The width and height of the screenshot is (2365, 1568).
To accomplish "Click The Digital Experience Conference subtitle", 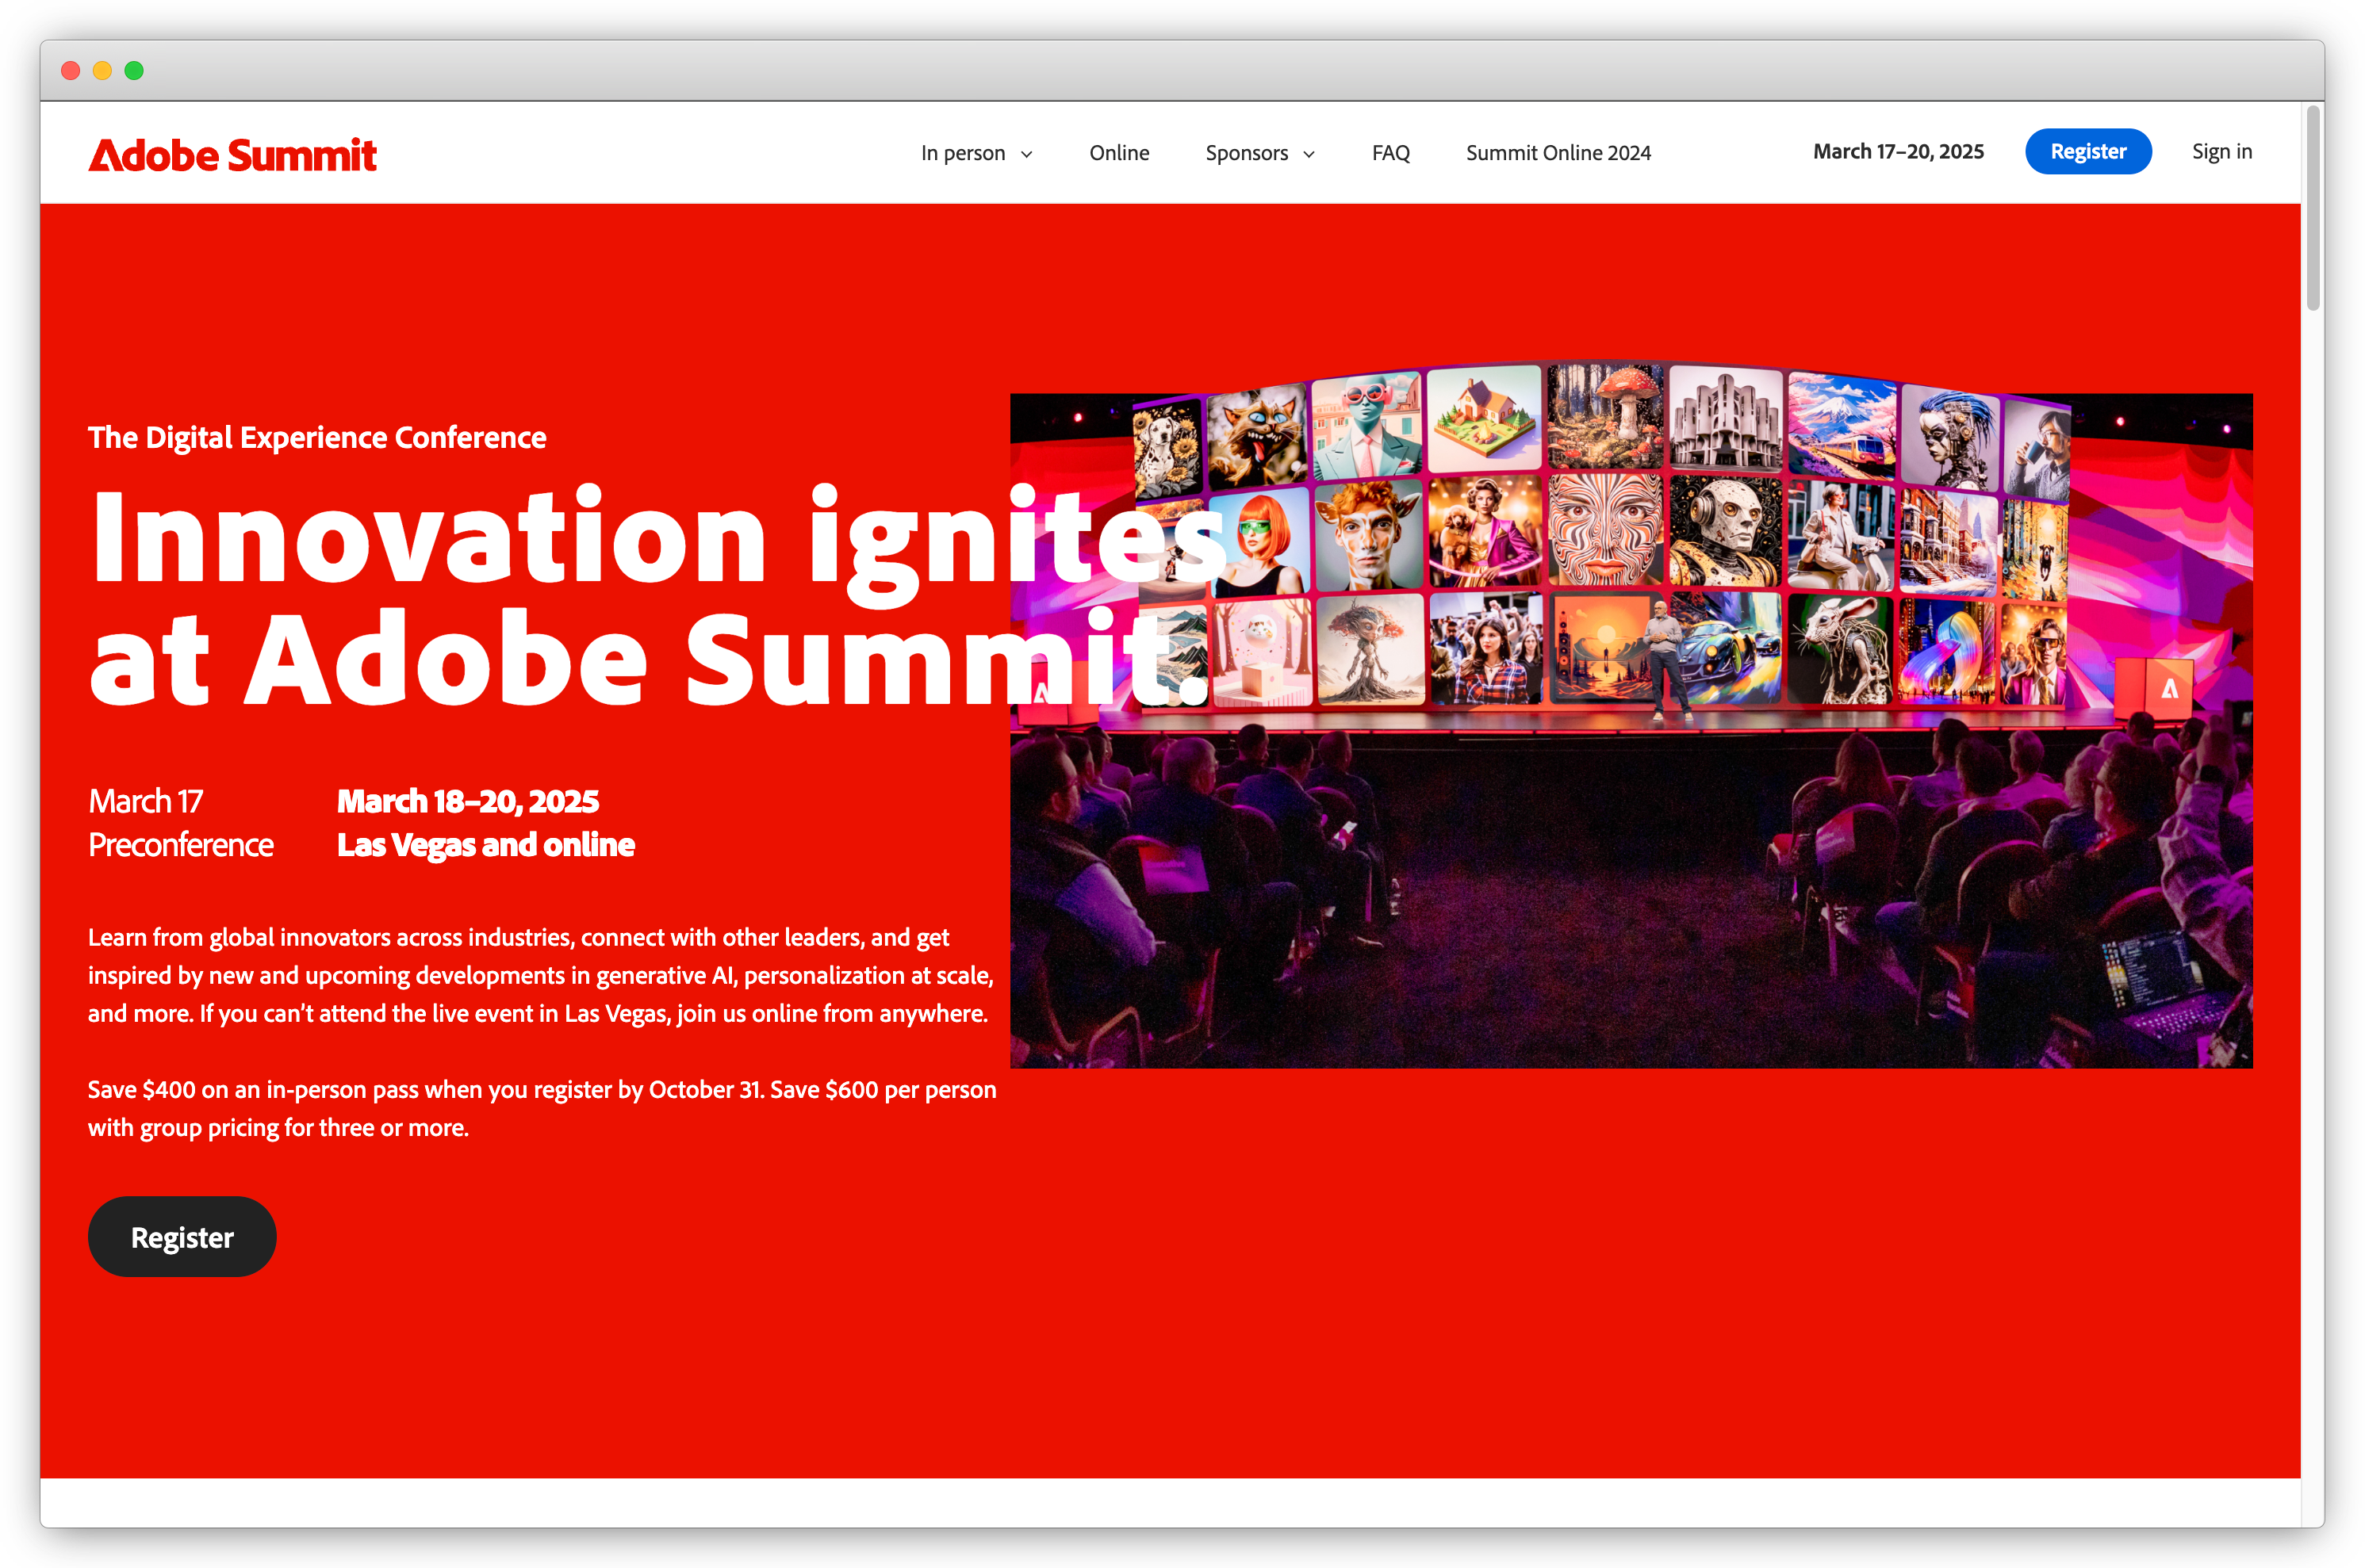I will coord(317,437).
